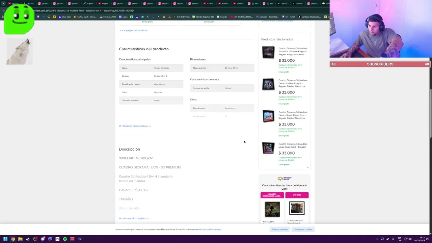
Task: Open Steam from the taskbar
Action: pos(28,239)
